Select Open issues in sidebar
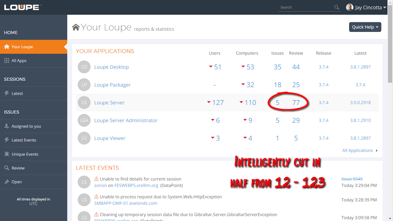The width and height of the screenshot is (393, 221). pos(33,182)
